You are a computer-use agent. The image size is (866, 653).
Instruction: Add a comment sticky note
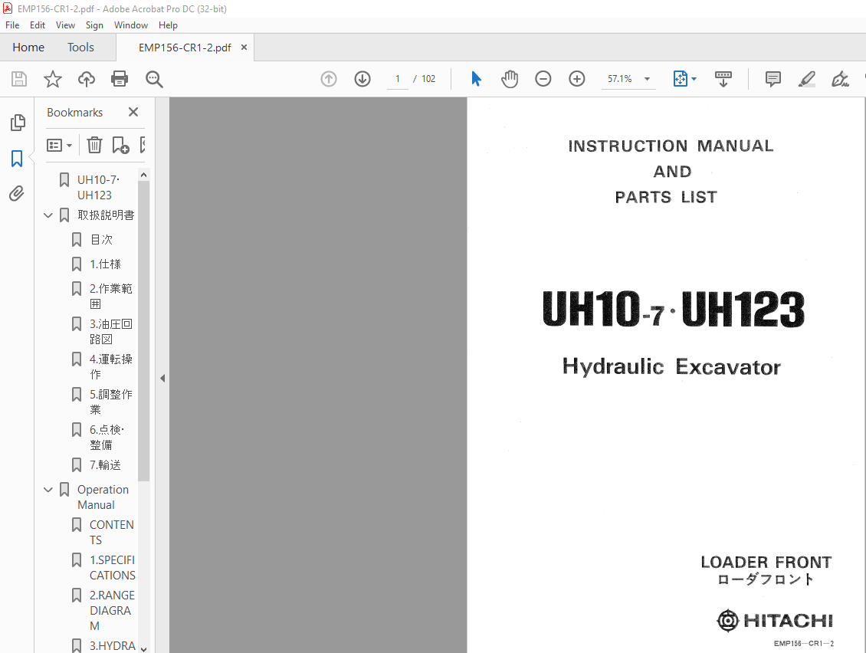pos(773,79)
